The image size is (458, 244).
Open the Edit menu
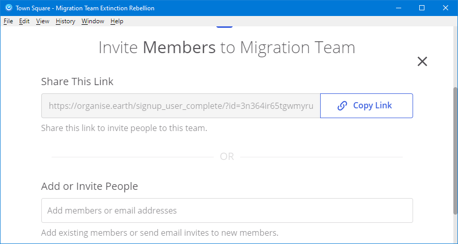[24, 21]
